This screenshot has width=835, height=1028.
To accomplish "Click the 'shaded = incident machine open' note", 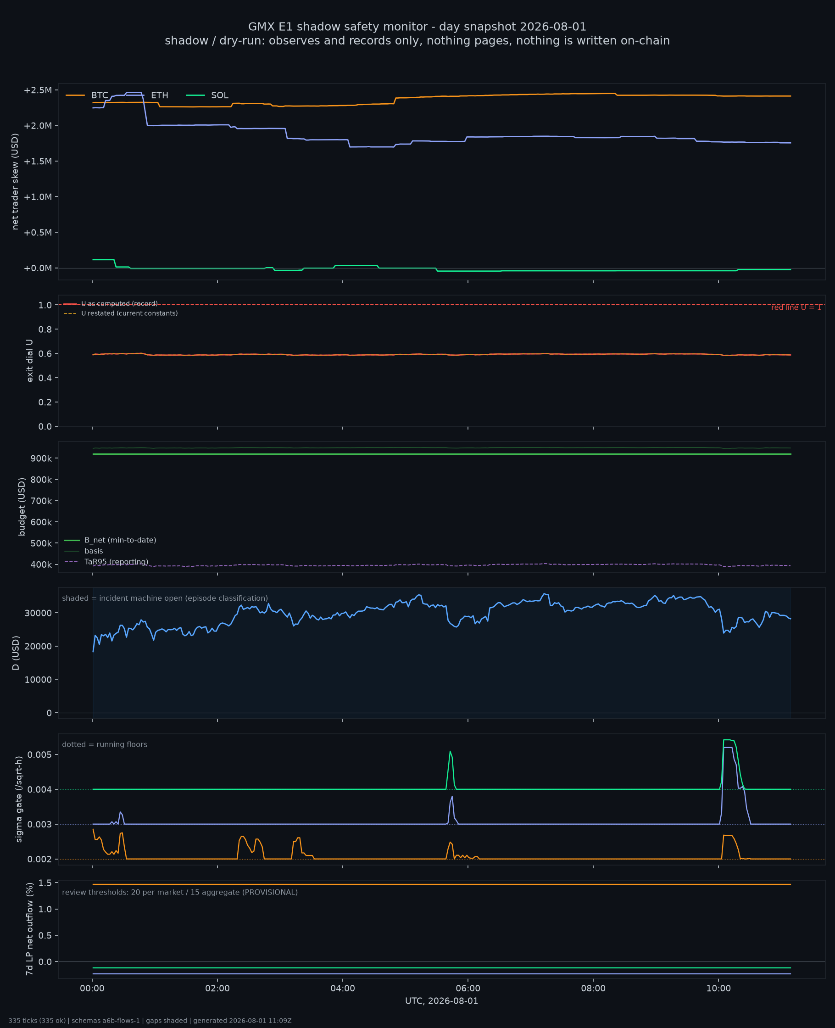I will pos(165,598).
